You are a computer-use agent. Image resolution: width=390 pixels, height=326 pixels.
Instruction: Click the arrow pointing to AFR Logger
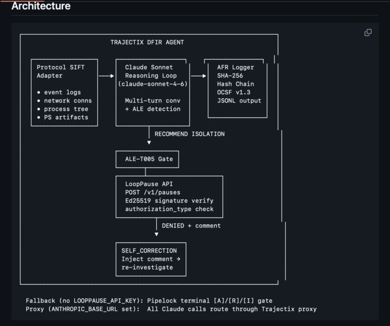[198, 76]
